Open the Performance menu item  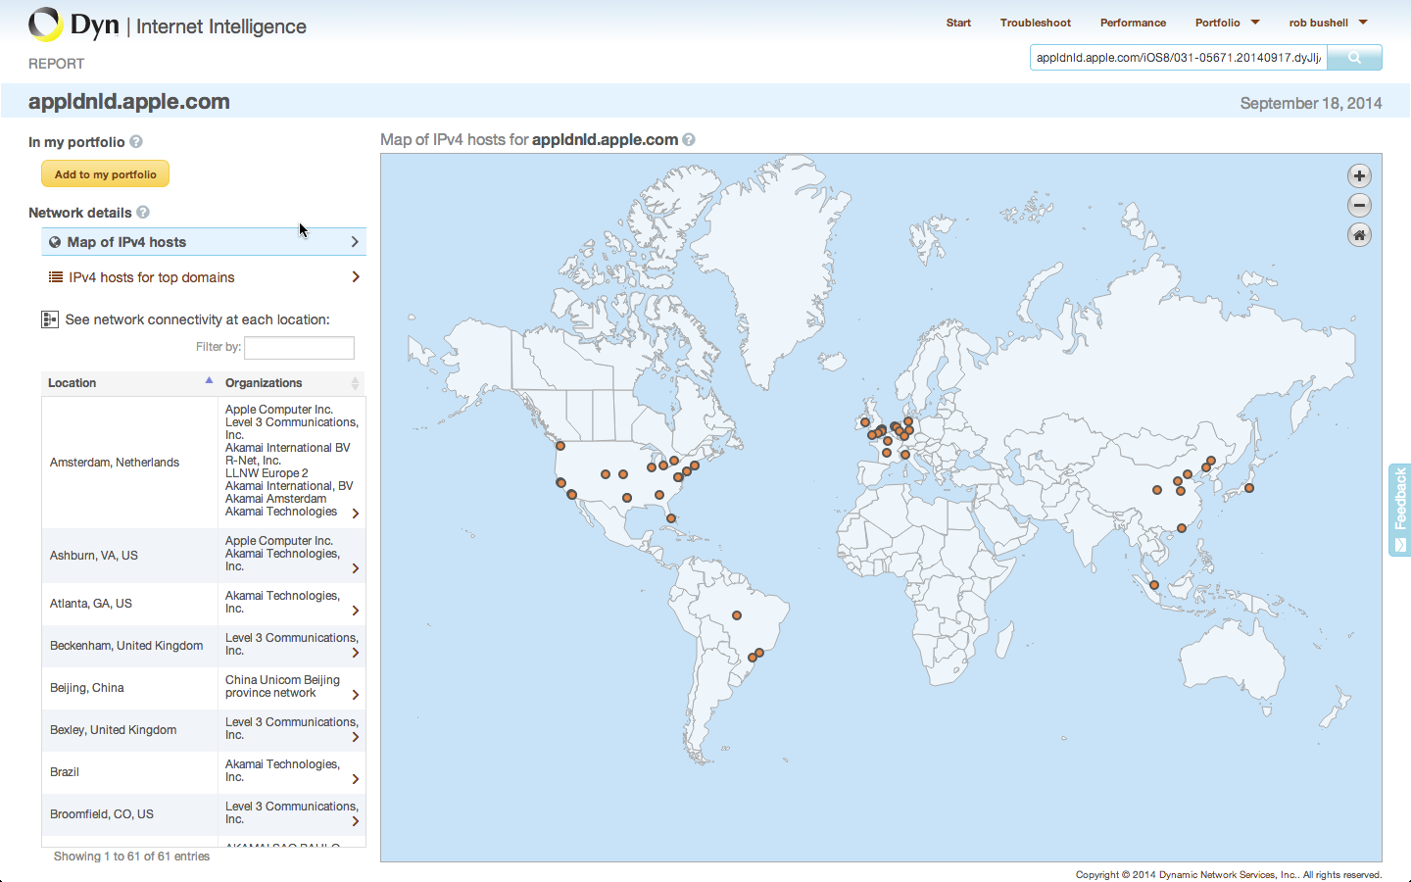(x=1133, y=23)
